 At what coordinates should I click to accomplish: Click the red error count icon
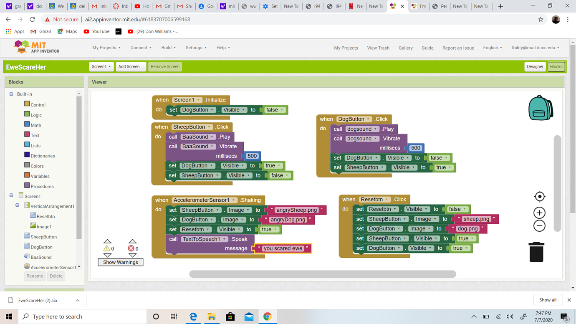pos(131,248)
